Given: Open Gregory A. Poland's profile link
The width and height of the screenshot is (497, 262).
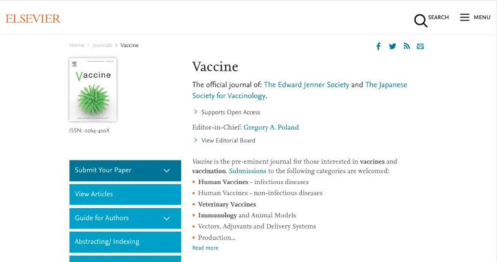Looking at the screenshot, I should pos(271,127).
